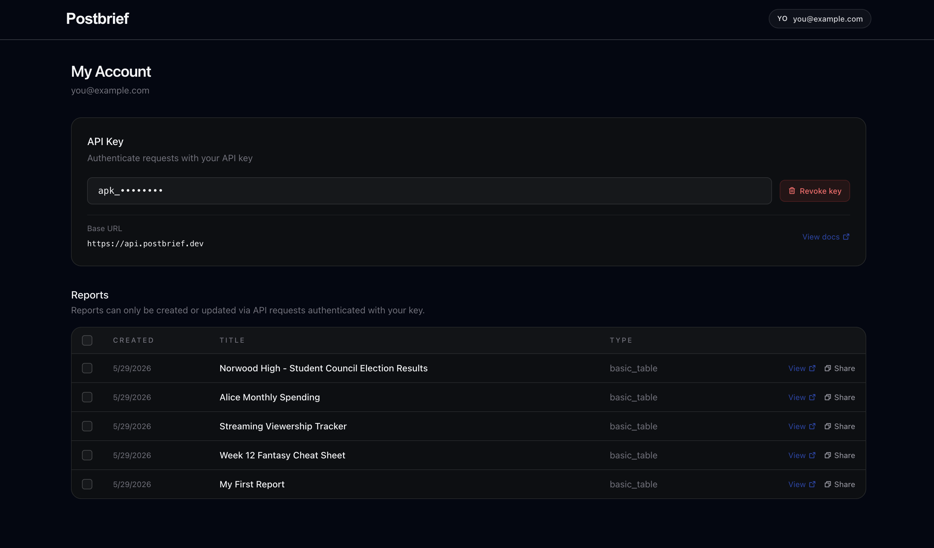Click the Alice Monthly Spending title
This screenshot has width=934, height=548.
click(x=269, y=397)
